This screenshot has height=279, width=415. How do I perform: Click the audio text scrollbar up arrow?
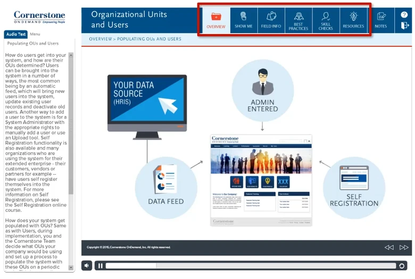click(x=71, y=55)
